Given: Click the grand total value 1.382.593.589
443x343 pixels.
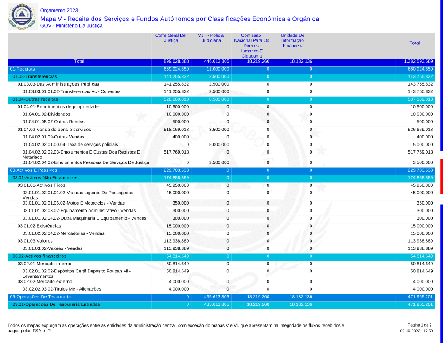Looking at the screenshot, I should (x=418, y=61).
